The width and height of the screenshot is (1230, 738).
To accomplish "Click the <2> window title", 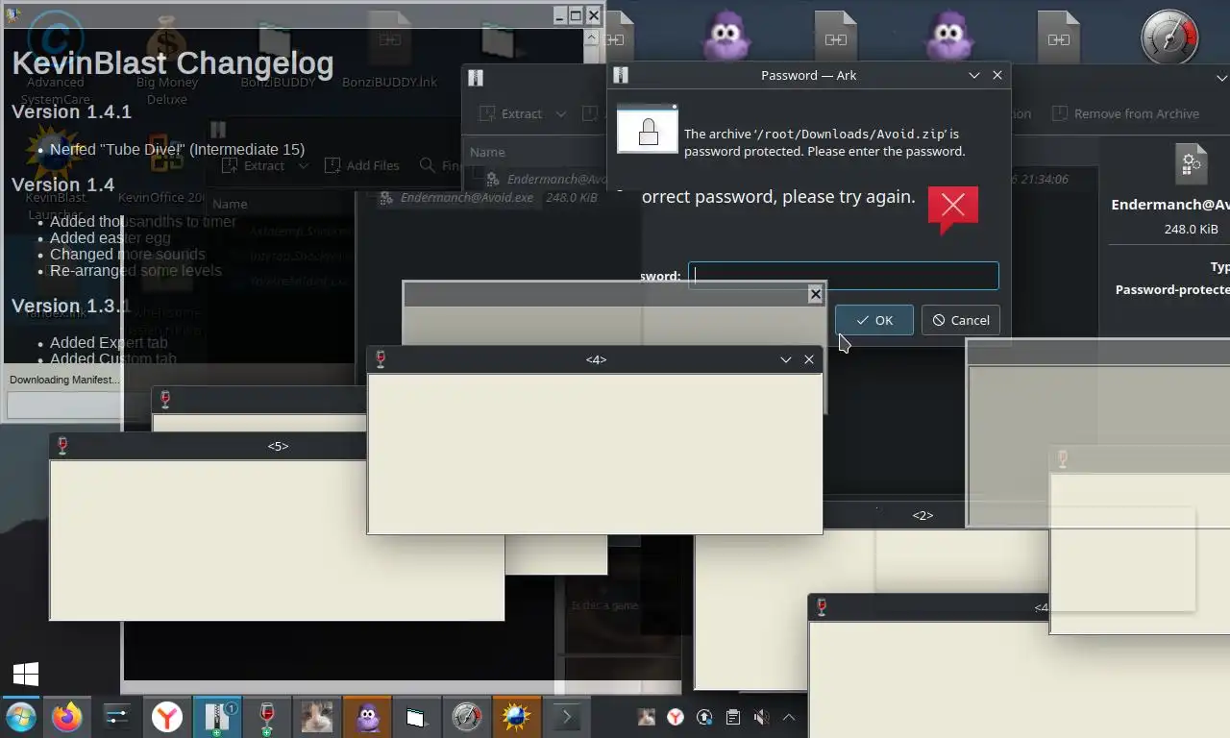I will coord(922,515).
